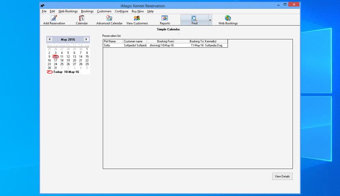The height and width of the screenshot is (196, 340).
Task: Click the Add Reservation toolbar icon
Action: point(54,20)
